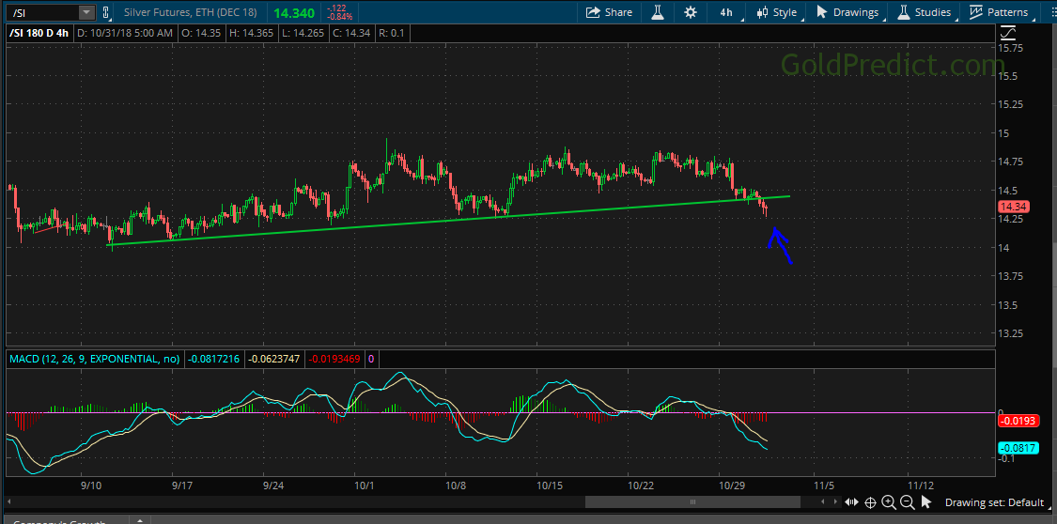
Task: Open the flask analysis tool icon
Action: (x=660, y=12)
